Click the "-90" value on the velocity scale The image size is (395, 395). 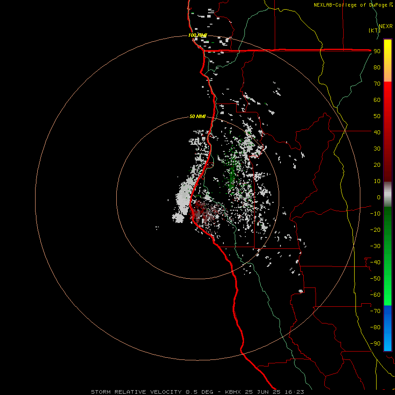375,344
